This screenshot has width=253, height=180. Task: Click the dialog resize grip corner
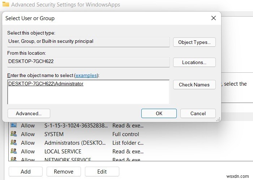pos(218,120)
